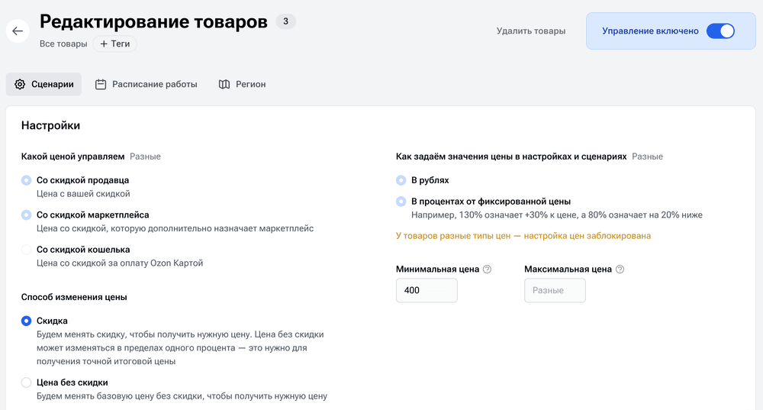Click help icon next to Минимальная цена
Viewport: 763px width, 410px height.
click(487, 270)
